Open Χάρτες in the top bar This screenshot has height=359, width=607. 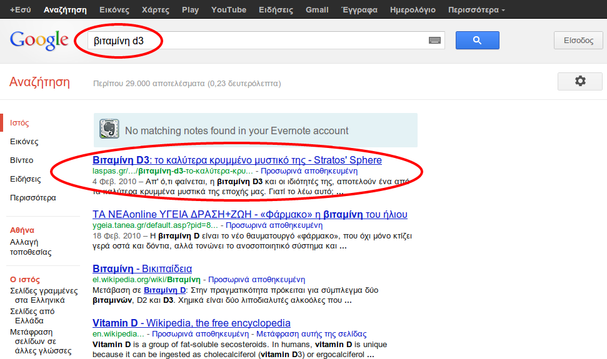pos(155,9)
